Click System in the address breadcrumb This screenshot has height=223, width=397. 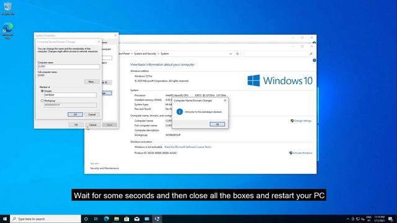pos(164,54)
